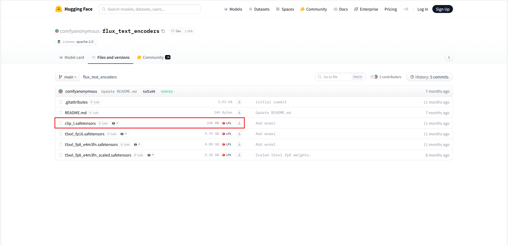The image size is (508, 245).
Task: Click the search models input box
Action: (x=150, y=9)
